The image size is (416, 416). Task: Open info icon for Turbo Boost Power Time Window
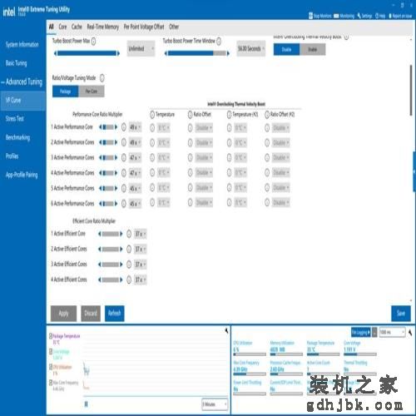pos(219,42)
